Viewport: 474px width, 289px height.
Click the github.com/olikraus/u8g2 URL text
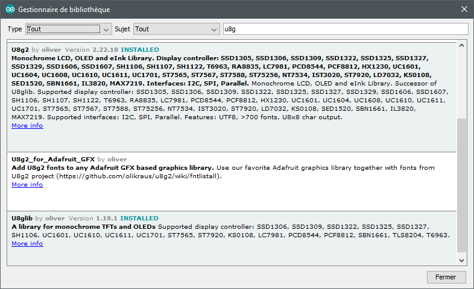[x=139, y=176]
